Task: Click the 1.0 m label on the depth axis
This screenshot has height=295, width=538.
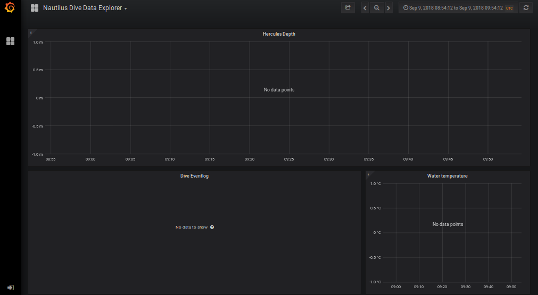Action: click(38, 42)
